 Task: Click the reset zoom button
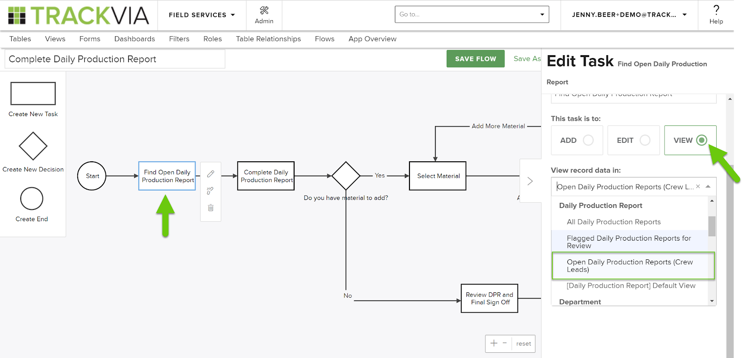[524, 343]
